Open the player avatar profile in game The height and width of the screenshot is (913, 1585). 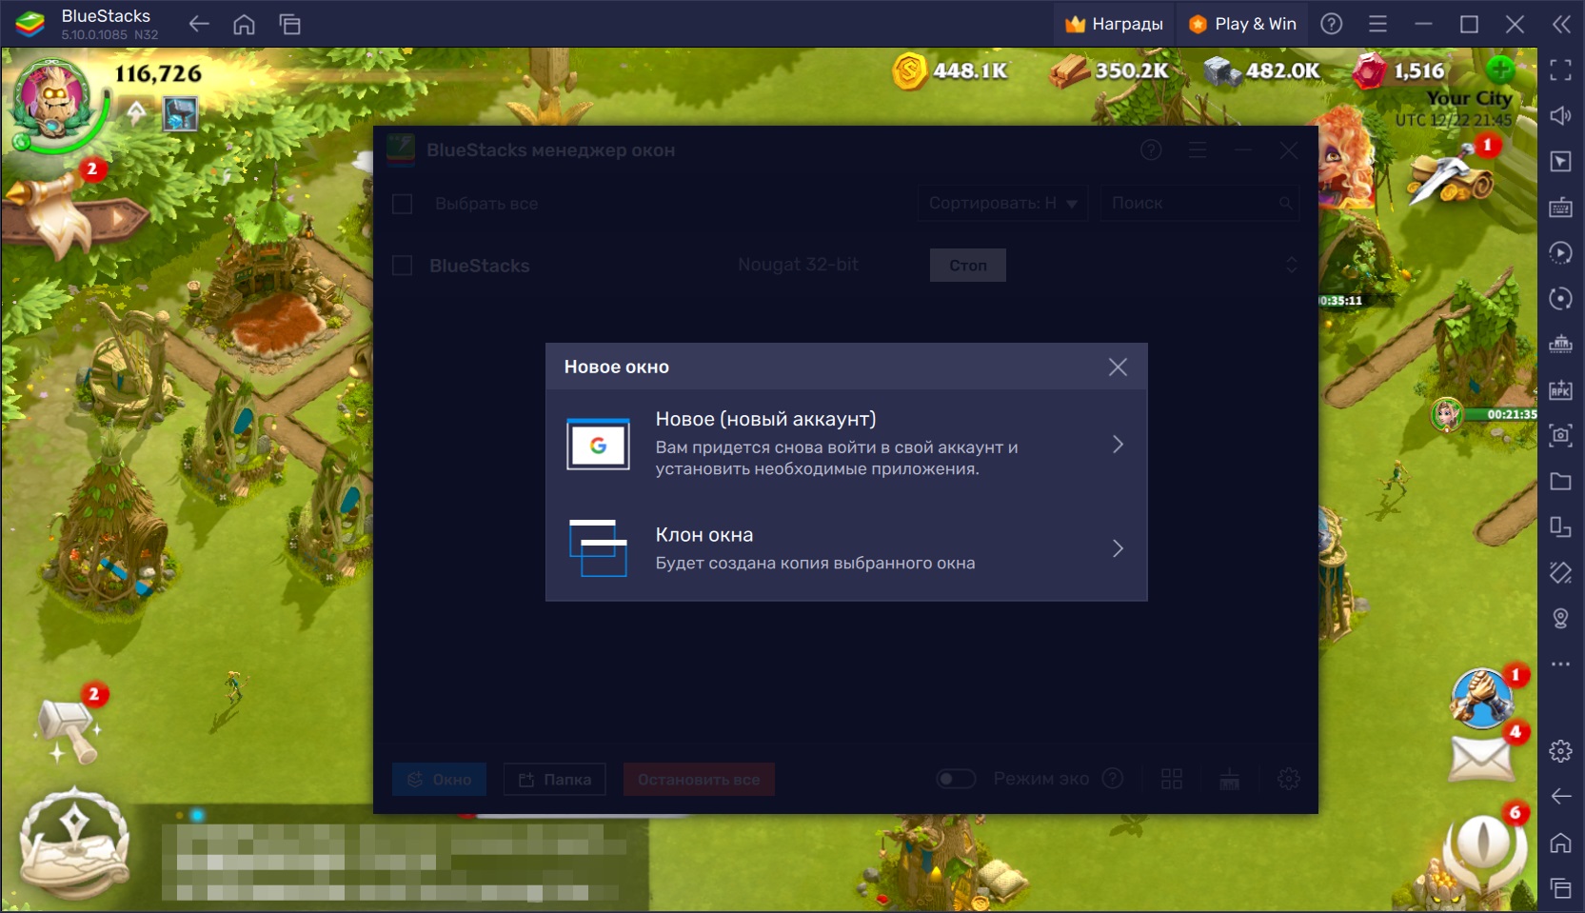[x=51, y=98]
